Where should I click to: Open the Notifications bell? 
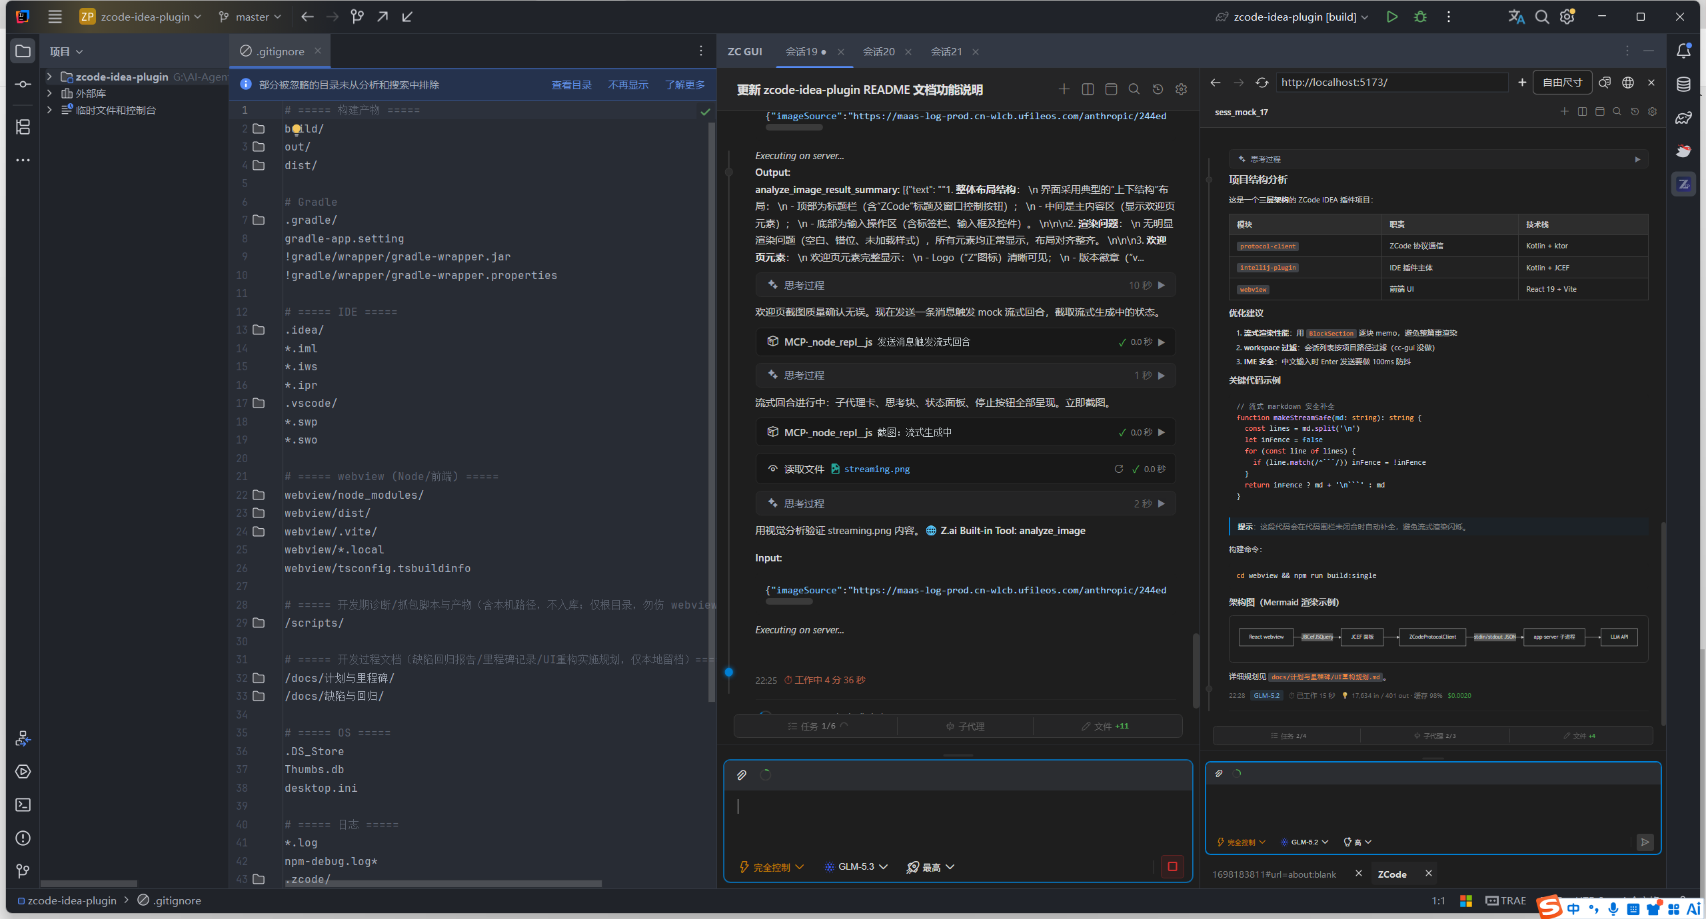1684,51
